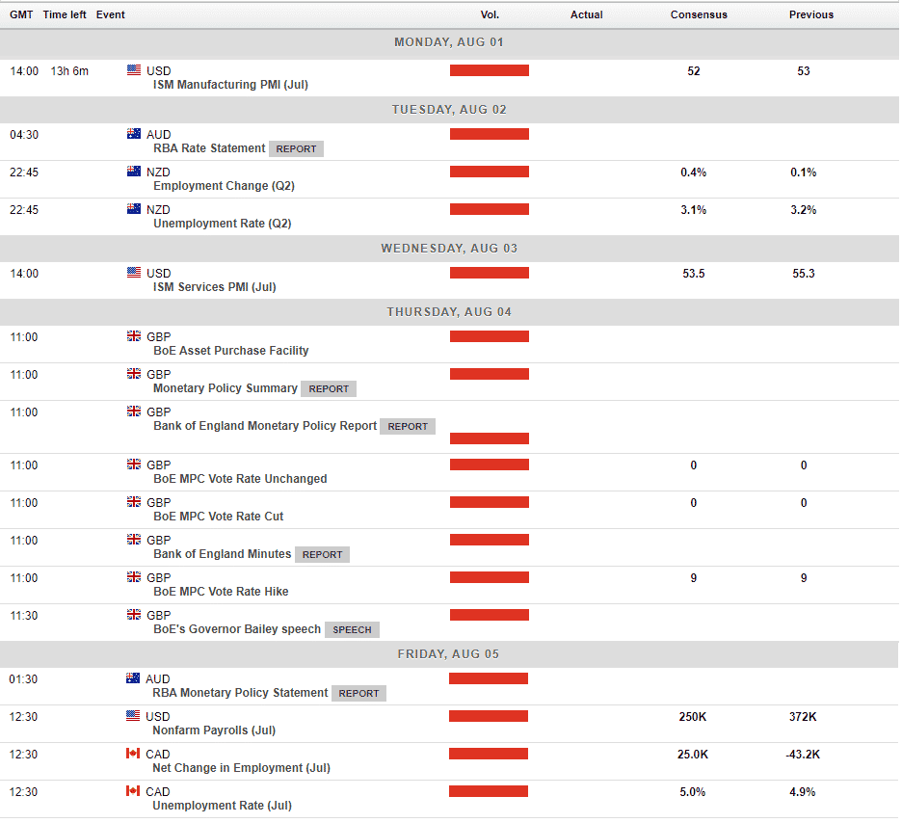Viewport: 902px width, 823px height.
Task: Open the RBA Monetary Policy Statement event
Action: [x=240, y=693]
